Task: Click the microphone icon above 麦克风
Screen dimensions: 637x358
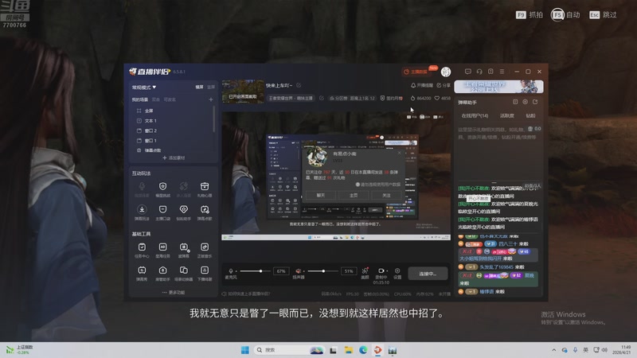Action: (x=231, y=270)
